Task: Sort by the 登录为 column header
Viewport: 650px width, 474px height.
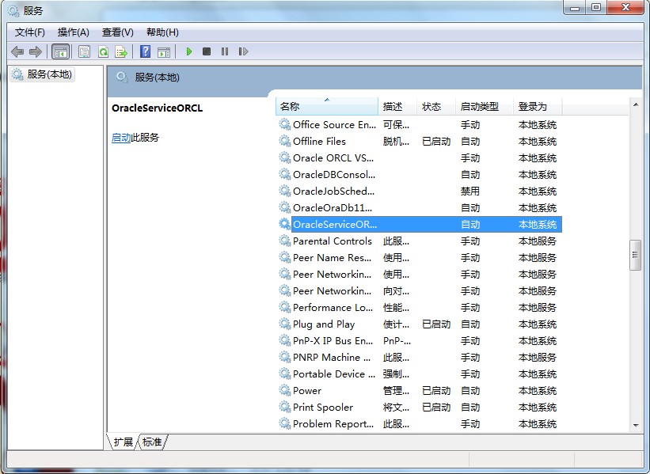Action: [x=538, y=107]
